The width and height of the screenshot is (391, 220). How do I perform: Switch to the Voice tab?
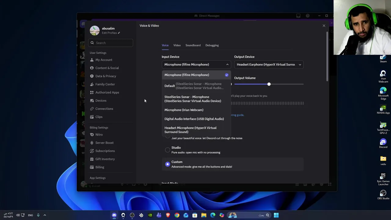coord(165,45)
